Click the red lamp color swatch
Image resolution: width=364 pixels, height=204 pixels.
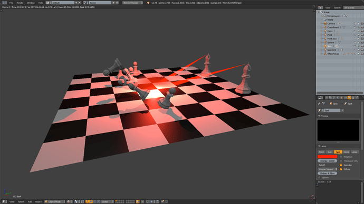(327, 157)
